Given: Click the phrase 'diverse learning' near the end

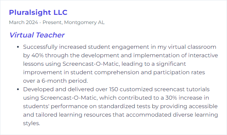Looking at the screenshot, I should 195,115.
